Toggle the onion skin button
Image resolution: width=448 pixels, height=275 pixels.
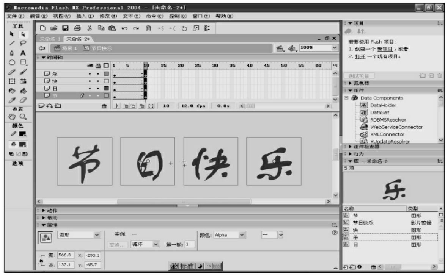coord(126,106)
